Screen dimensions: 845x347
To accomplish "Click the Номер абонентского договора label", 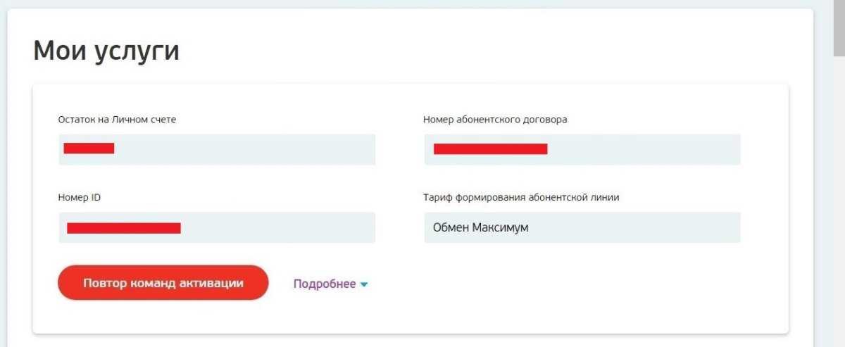I will tap(495, 120).
